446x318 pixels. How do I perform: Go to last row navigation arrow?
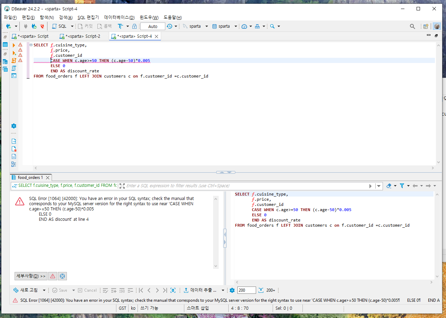point(165,290)
